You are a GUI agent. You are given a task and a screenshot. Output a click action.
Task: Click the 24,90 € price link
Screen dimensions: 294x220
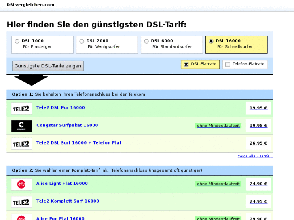pos(258,184)
